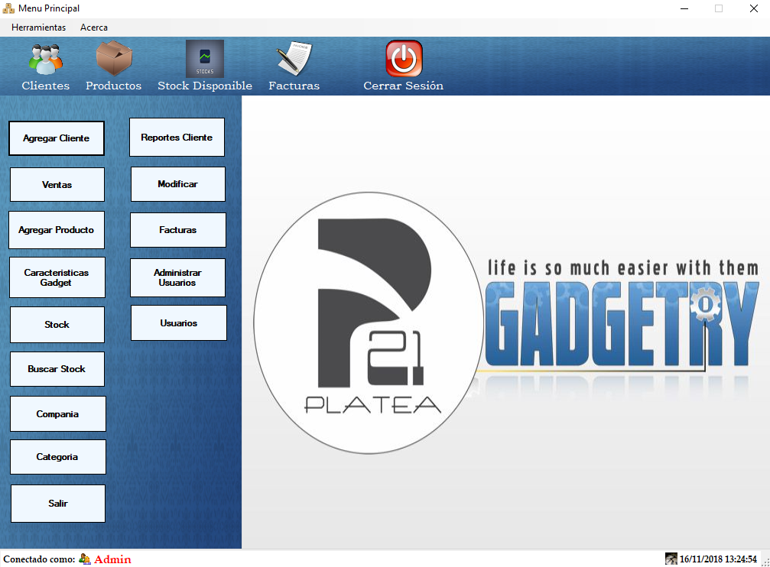Minimize the Menu Principal window
770x567 pixels.
pos(684,8)
